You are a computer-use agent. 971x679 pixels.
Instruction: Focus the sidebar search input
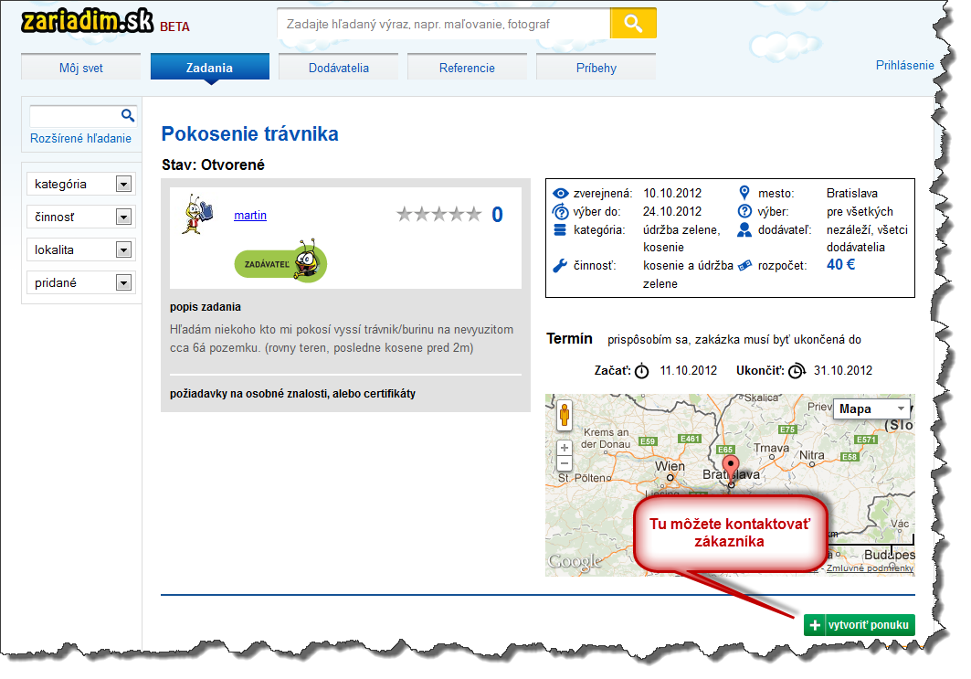(x=75, y=115)
